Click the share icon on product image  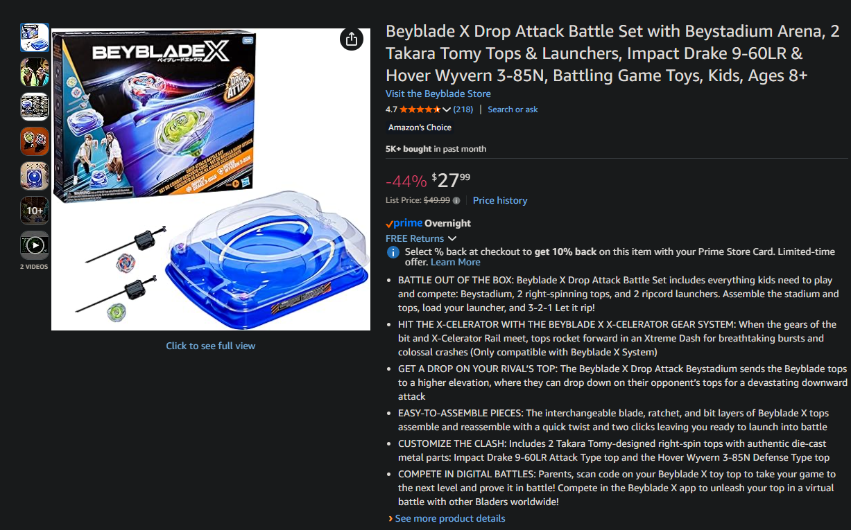point(352,39)
